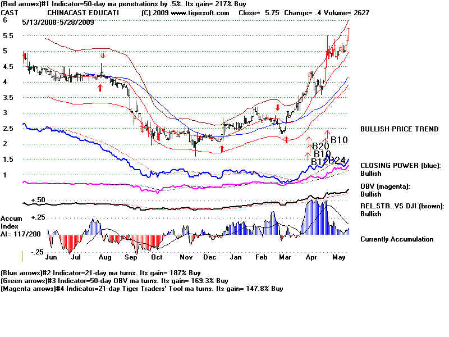Click the red down arrow in late February
Viewport: 449px width, 337px height.
click(277, 107)
